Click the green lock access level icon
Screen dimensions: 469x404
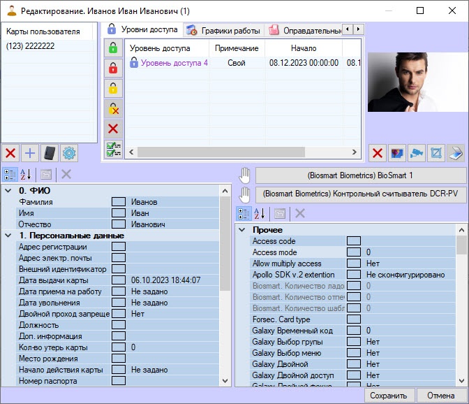pyautogui.click(x=112, y=48)
